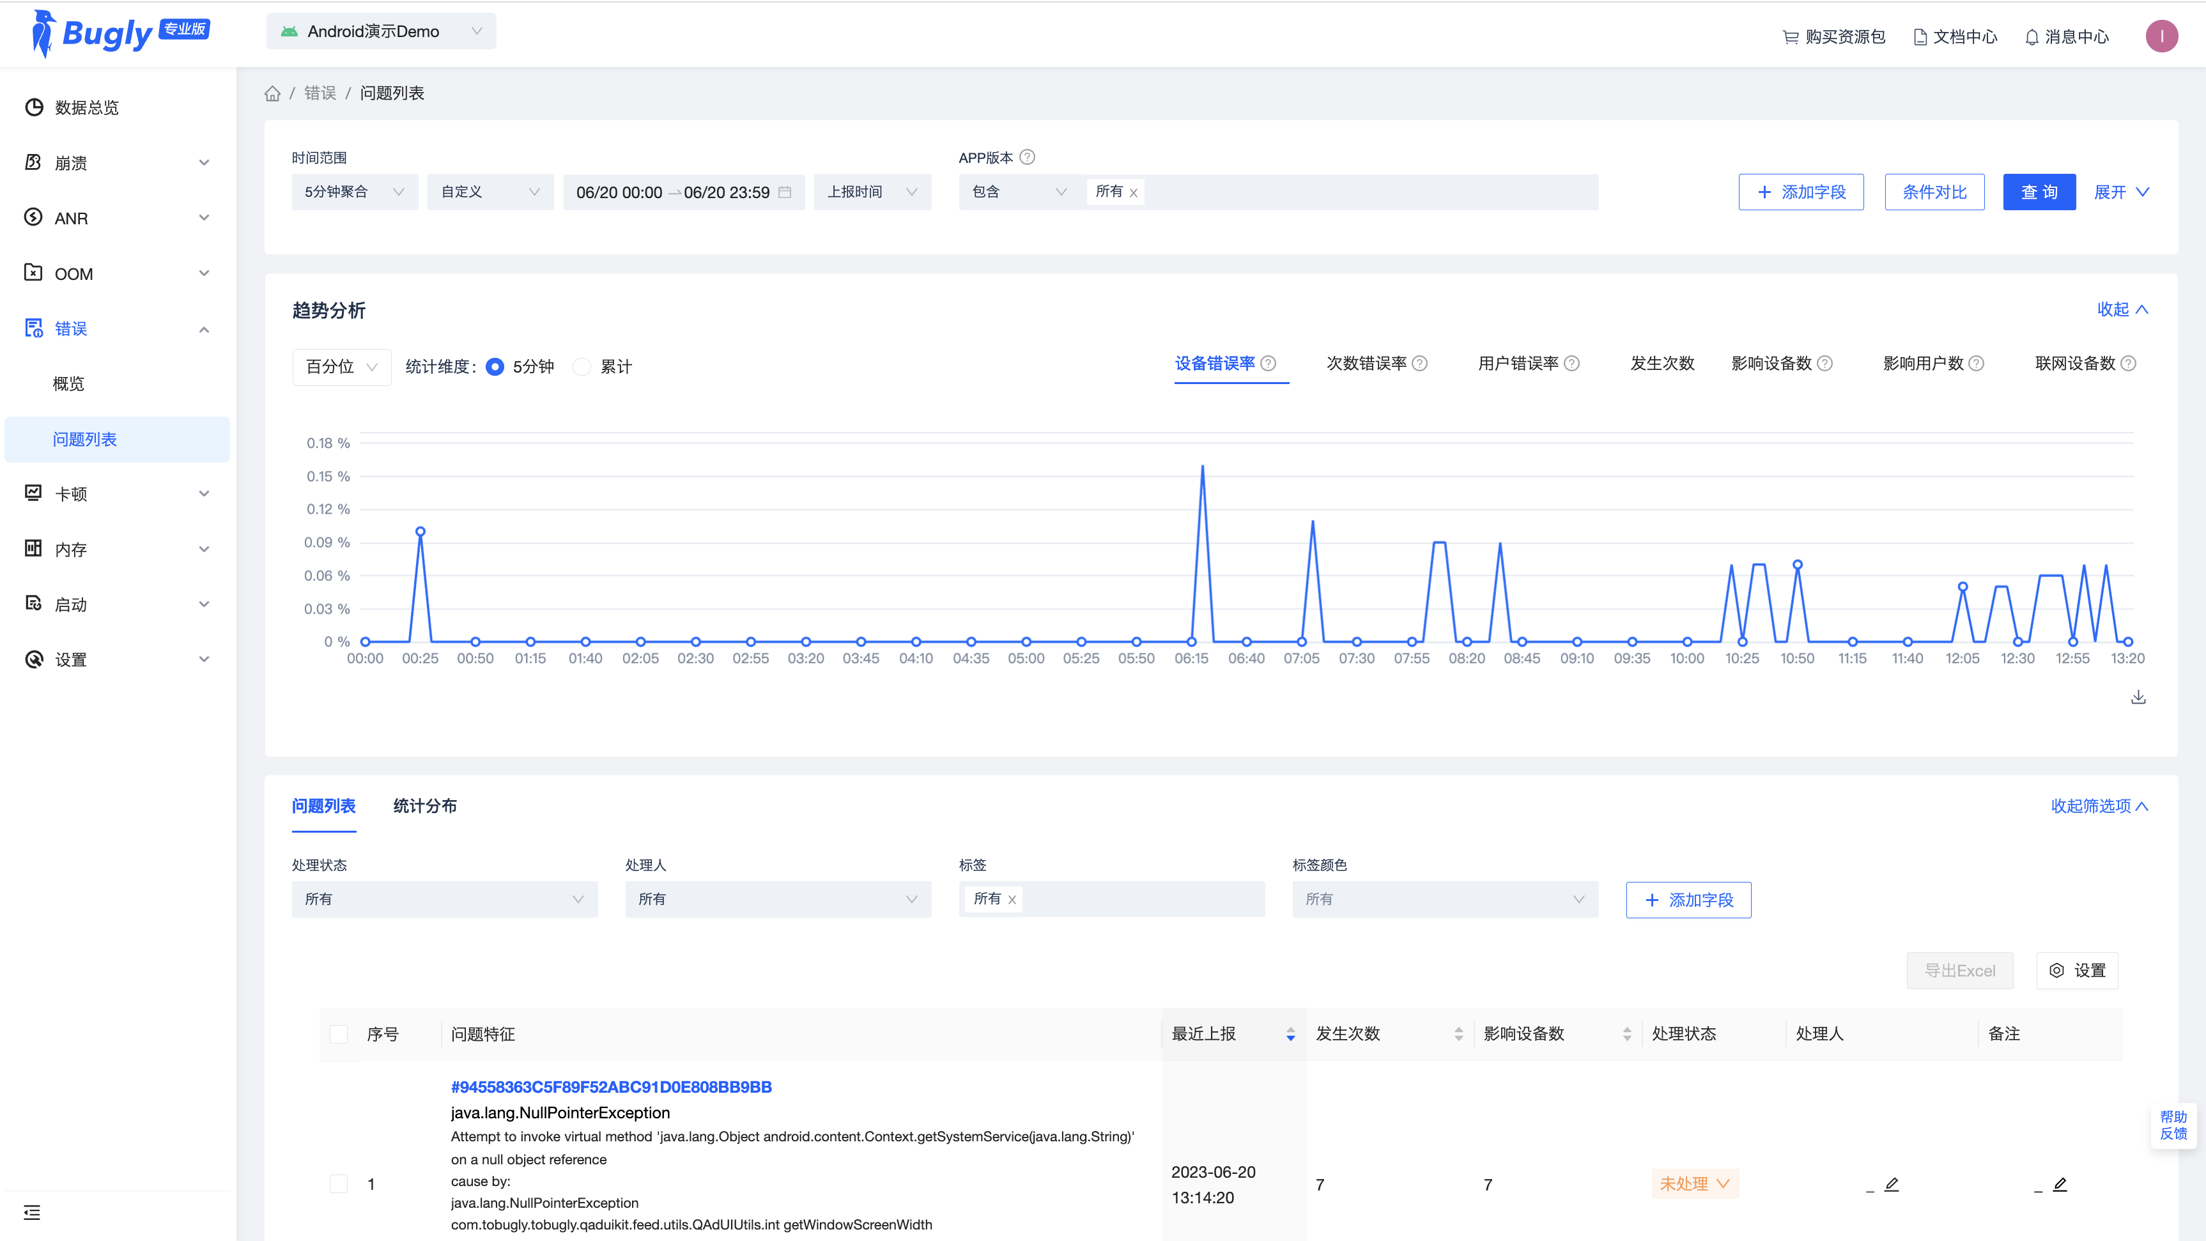Click the 条件对比 button
The width and height of the screenshot is (2206, 1241).
pyautogui.click(x=1934, y=192)
